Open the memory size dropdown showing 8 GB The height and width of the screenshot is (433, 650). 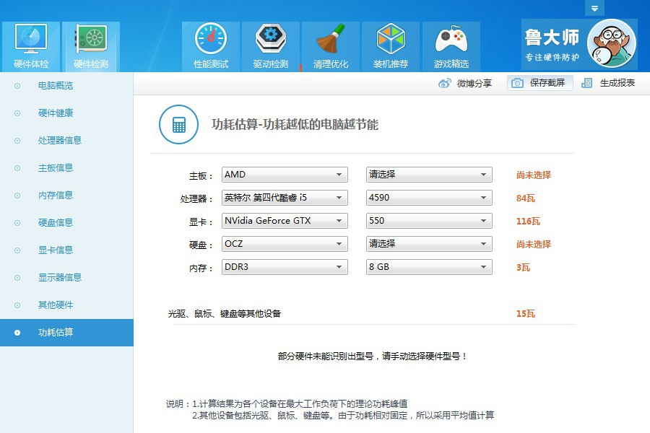tap(429, 267)
